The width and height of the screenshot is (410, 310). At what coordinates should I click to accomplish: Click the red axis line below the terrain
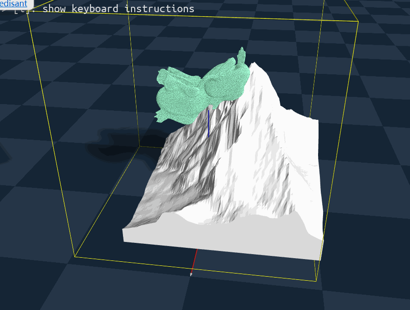tap(194, 260)
